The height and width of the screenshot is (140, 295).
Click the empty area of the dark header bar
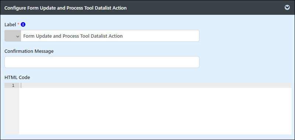tap(205, 8)
